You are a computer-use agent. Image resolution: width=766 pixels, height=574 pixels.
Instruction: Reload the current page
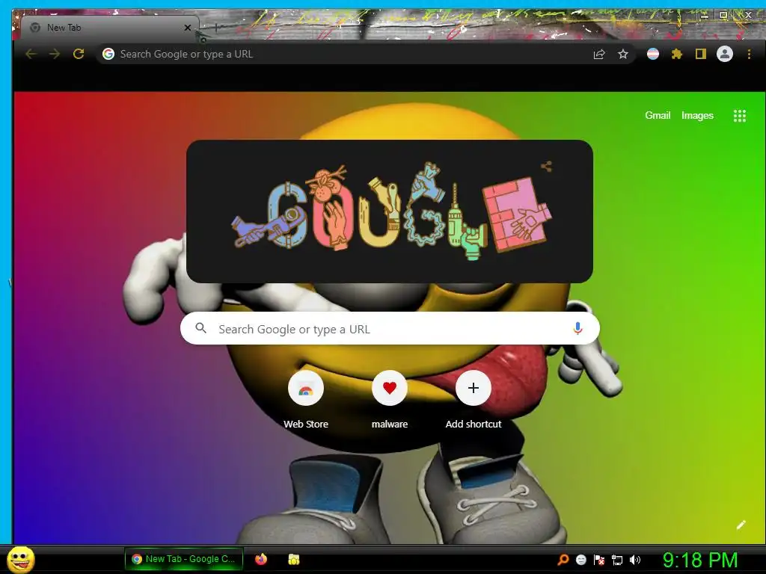(79, 54)
